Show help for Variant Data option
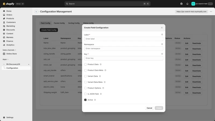 click(x=100, y=76)
